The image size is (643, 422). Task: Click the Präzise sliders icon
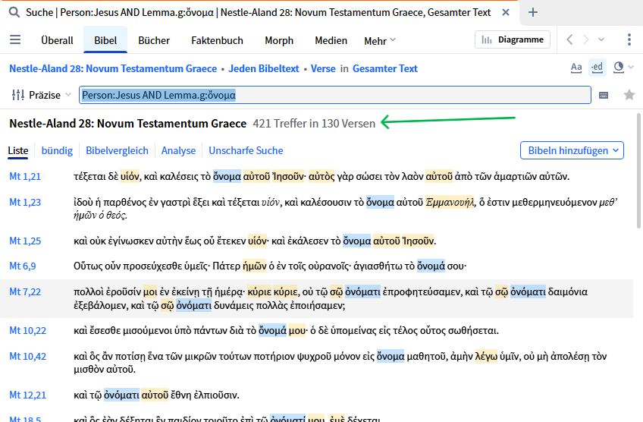click(x=18, y=95)
